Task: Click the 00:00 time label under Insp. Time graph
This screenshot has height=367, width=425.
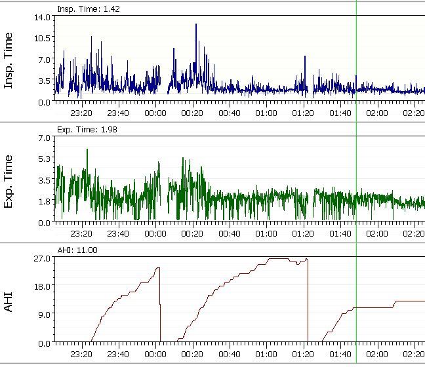Action: (155, 113)
